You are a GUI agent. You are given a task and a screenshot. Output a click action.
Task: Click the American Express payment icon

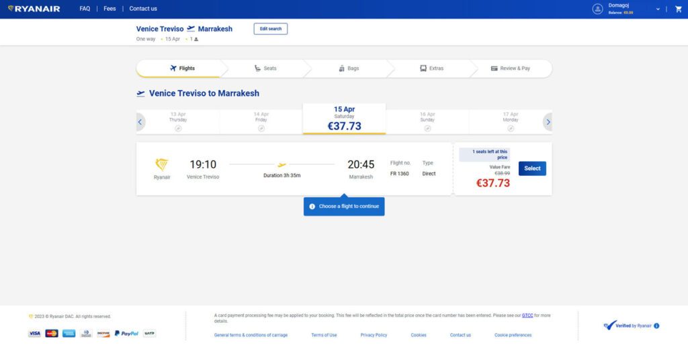click(69, 334)
